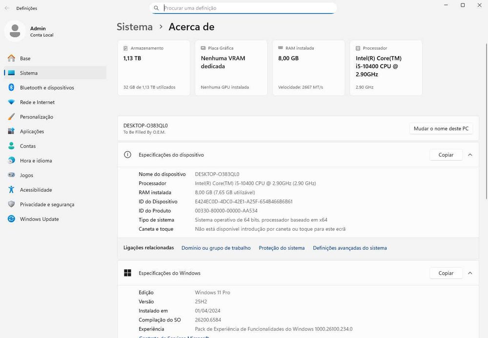
Task: Select the ID do Produto value 00330-80000-00000-AA534
Action: click(226, 211)
